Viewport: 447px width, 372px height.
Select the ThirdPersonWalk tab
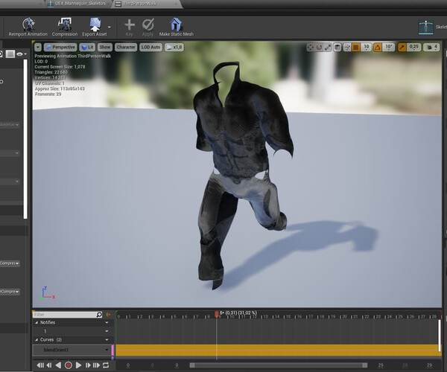click(145, 4)
